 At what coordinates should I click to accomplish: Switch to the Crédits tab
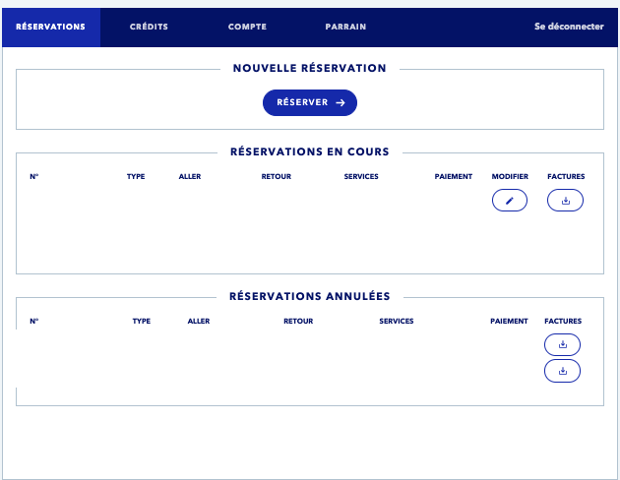pyautogui.click(x=149, y=27)
